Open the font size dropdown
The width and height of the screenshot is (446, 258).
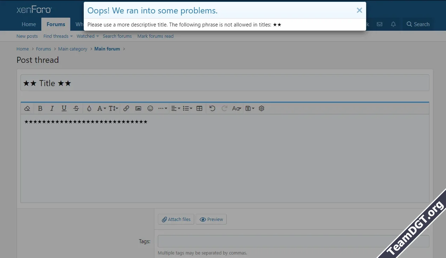pos(112,108)
